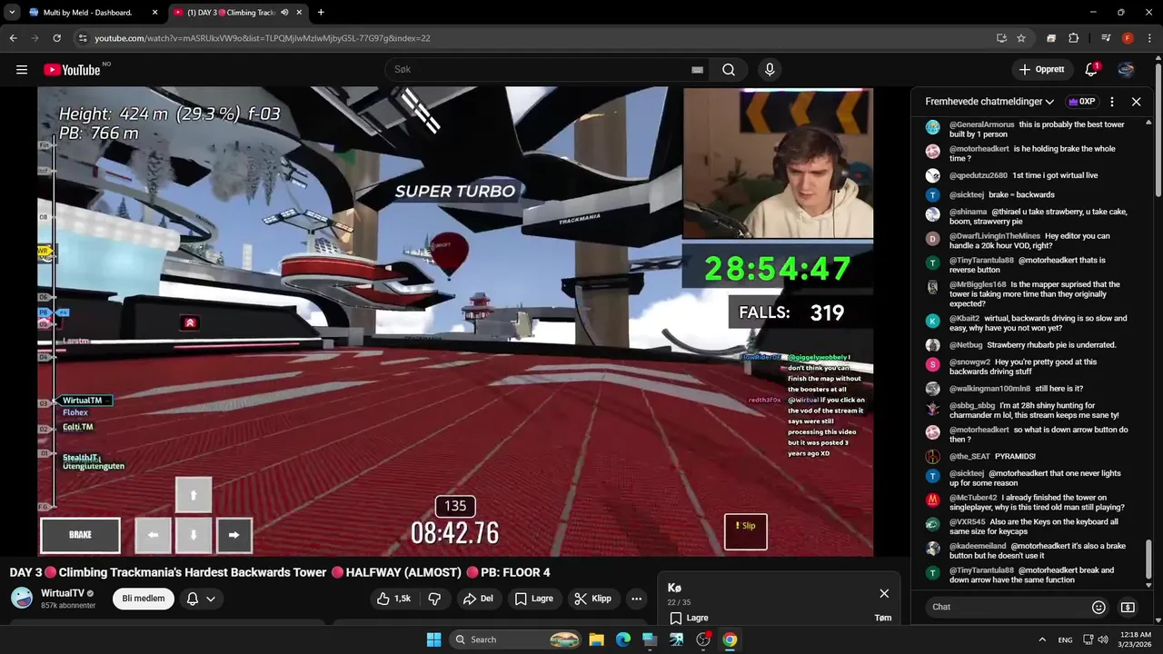Screen dimensions: 1163x654
Task: Click Chrome icon on taskbar
Action: [730, 639]
